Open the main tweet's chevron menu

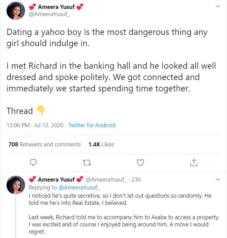[217, 6]
